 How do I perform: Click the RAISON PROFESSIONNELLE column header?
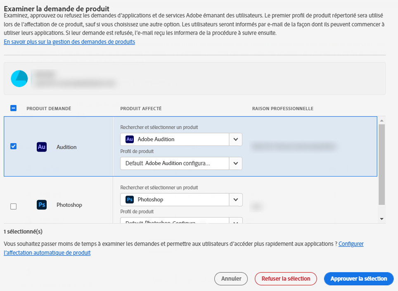click(x=283, y=109)
